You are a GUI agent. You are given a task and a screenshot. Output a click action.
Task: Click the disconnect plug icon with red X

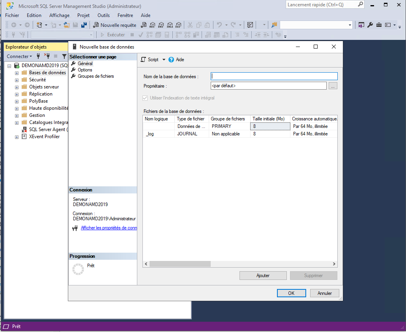tap(47, 56)
